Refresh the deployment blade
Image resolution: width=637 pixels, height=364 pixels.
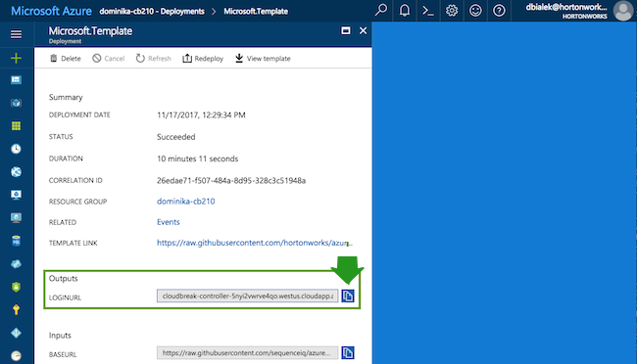click(154, 59)
